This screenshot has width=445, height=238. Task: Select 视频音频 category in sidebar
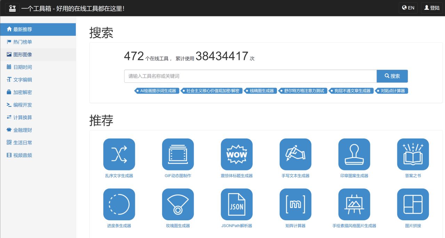38,155
